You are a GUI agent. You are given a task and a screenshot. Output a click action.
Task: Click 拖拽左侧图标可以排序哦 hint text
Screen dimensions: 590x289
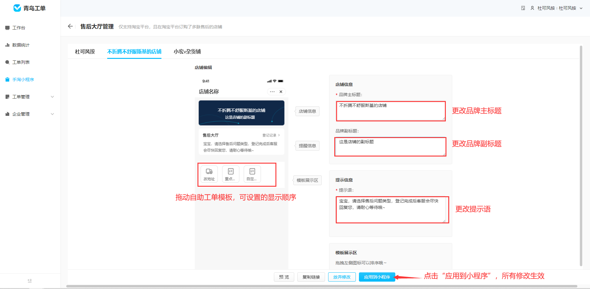click(x=361, y=263)
